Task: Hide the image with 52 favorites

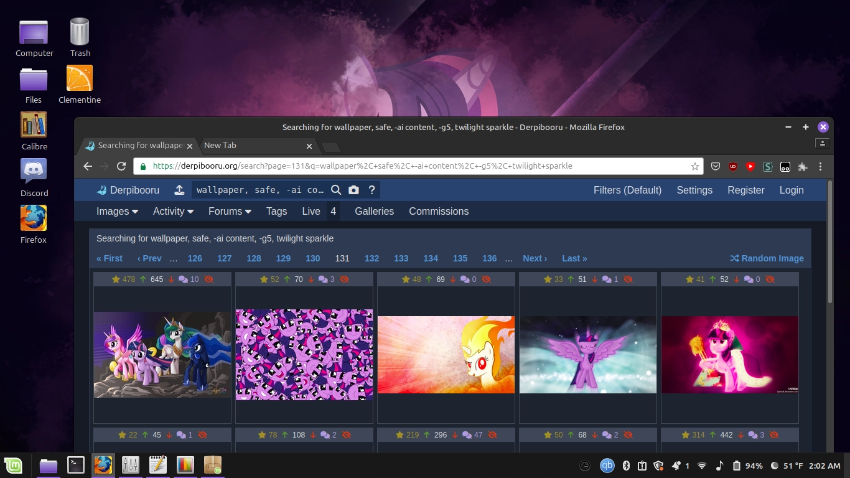Action: 344,279
